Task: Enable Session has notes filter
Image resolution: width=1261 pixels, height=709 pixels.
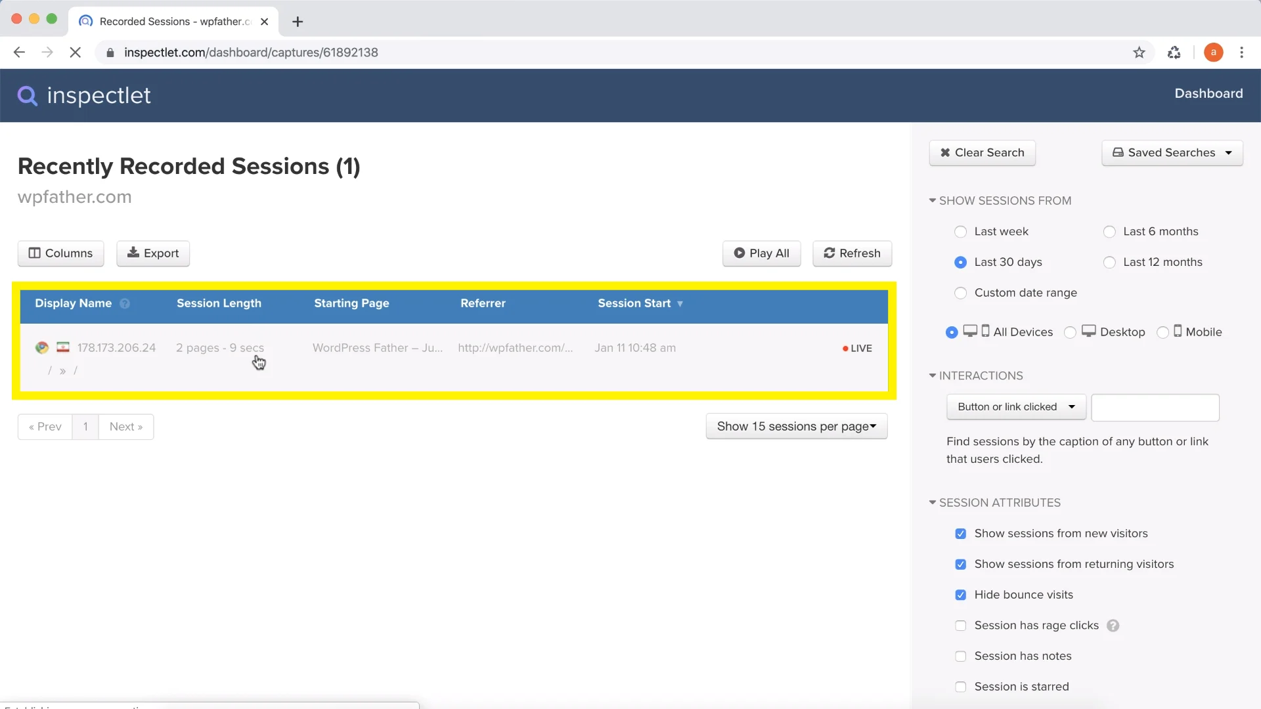Action: coord(960,656)
